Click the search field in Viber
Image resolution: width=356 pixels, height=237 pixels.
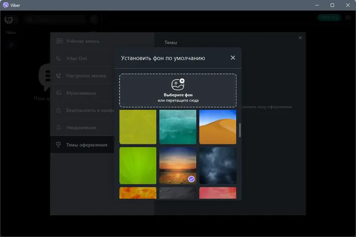55,20
